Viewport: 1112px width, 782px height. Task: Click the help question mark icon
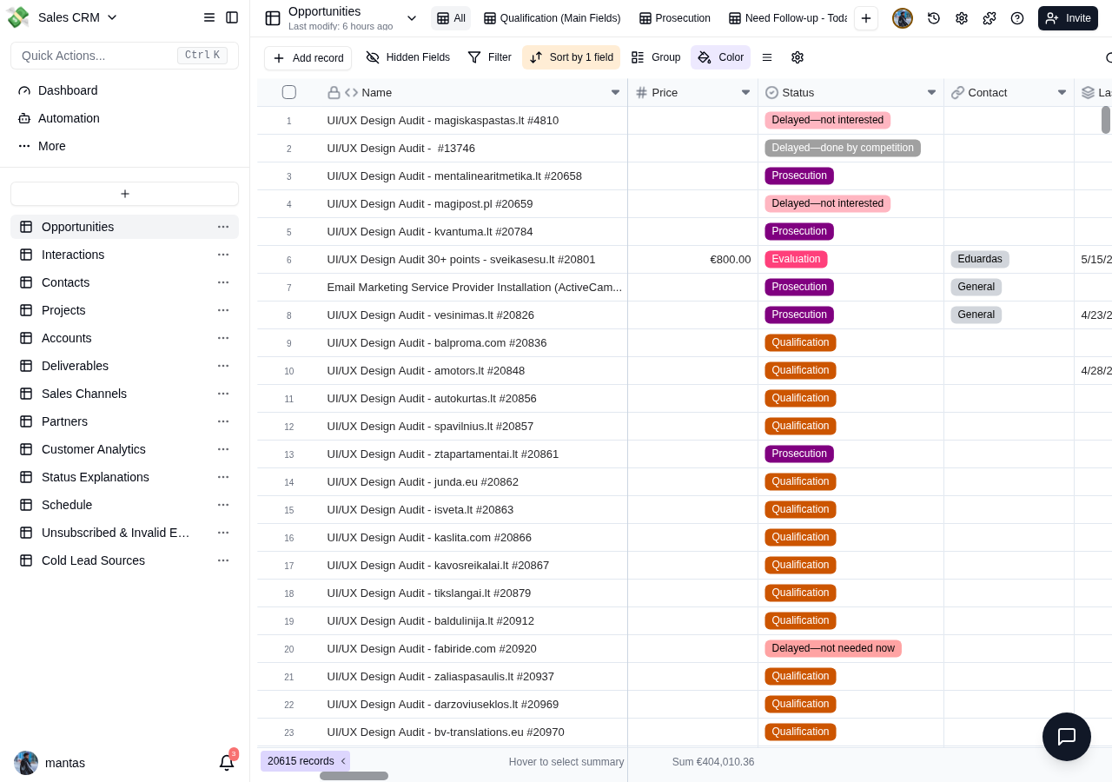pos(1017,18)
